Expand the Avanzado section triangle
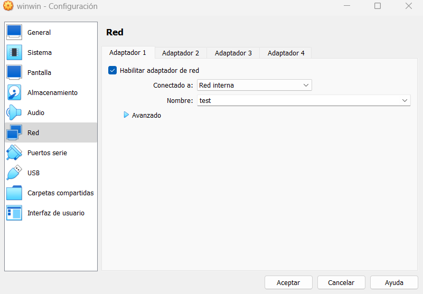This screenshot has height=294, width=423. tap(126, 115)
